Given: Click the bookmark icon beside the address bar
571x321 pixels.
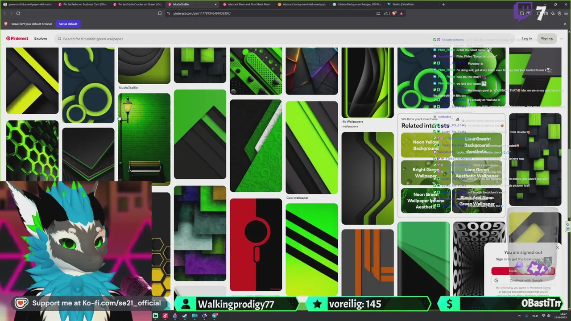Looking at the screenshot, I should [x=160, y=13].
